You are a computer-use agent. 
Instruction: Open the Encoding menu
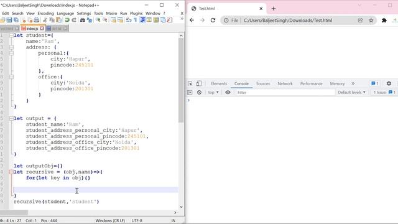45,14
